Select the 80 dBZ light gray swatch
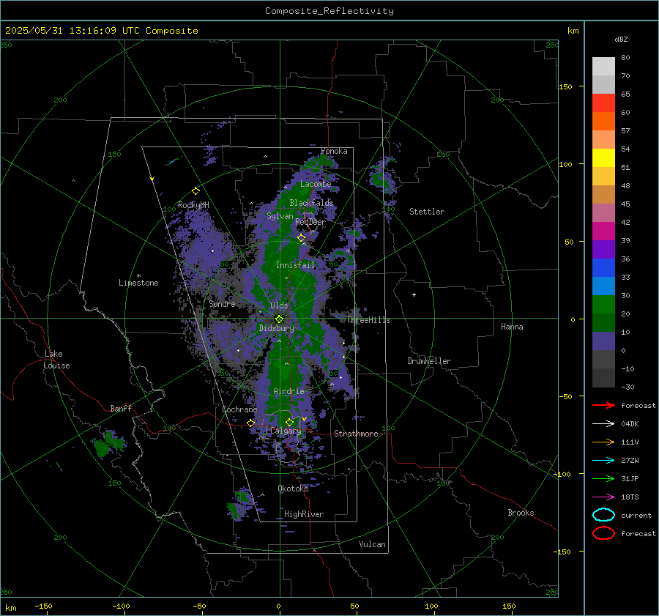Screen dimensions: 659x616 [603, 67]
